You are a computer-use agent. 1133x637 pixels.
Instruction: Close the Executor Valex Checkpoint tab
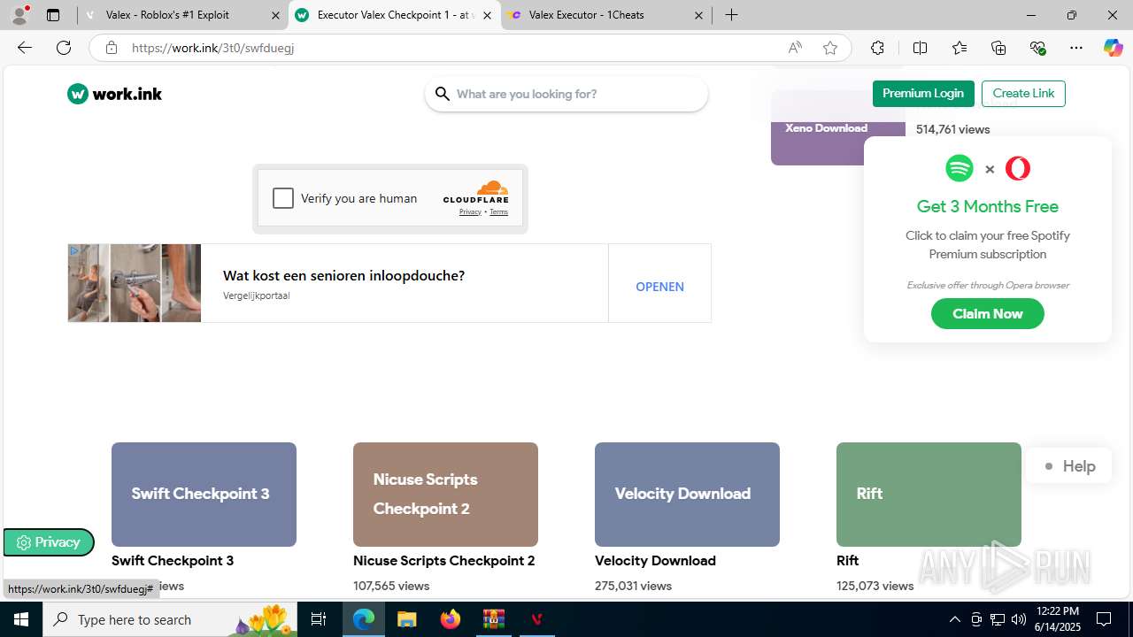click(487, 15)
